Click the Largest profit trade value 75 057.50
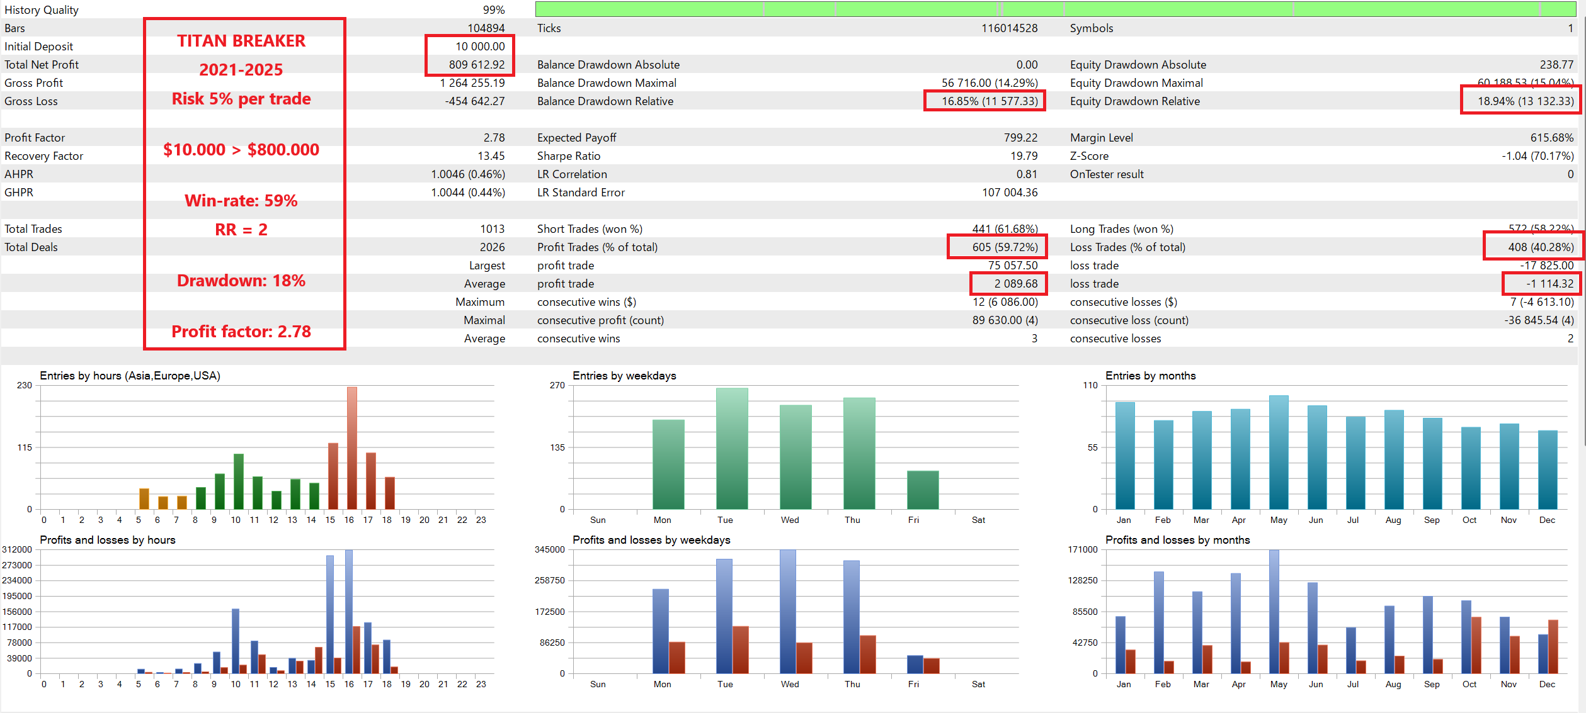 (x=1013, y=266)
